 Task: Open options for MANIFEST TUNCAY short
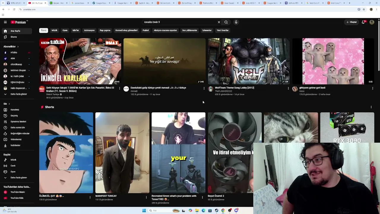(146, 197)
